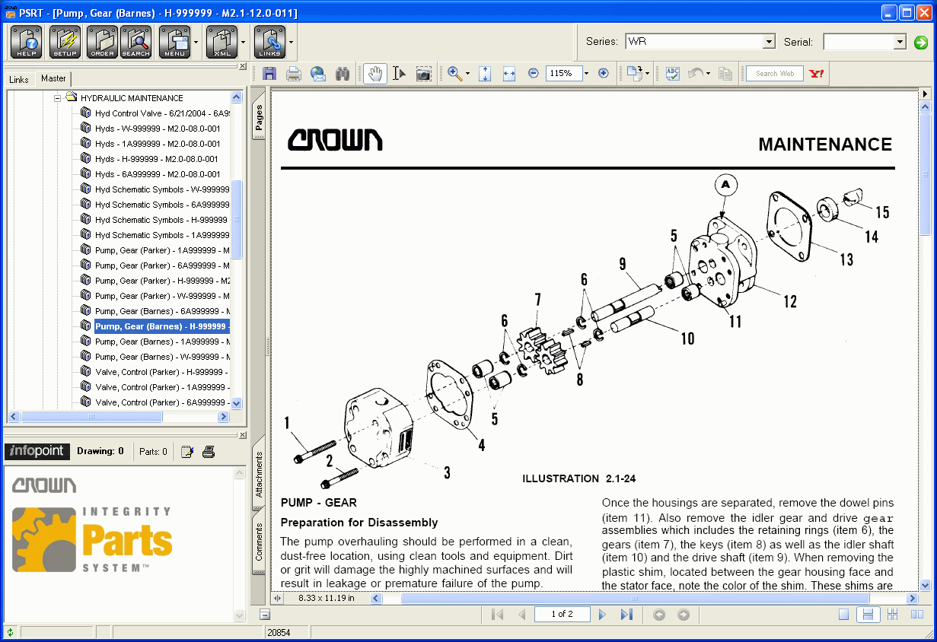Select Hyd Control Valve - 6/21/2004 tree item
The height and width of the screenshot is (642, 937).
(x=162, y=113)
